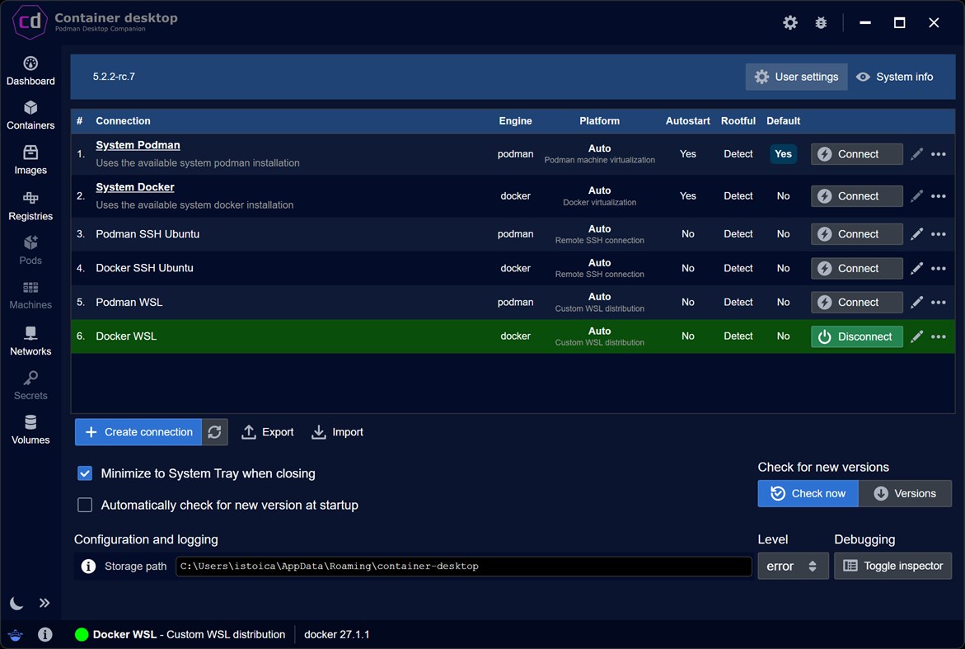Open the Machines sidebar section
Screen dimensions: 965x649
(30, 295)
